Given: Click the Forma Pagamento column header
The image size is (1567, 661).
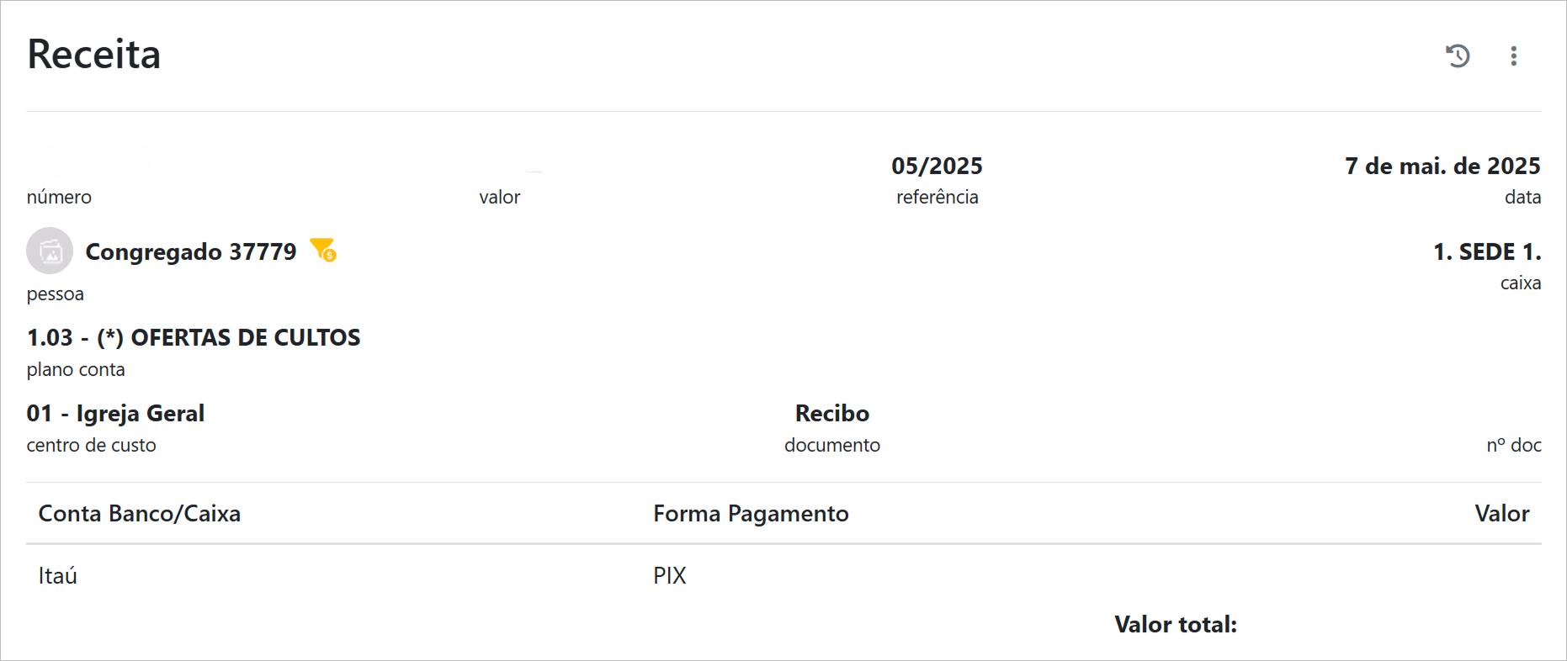Looking at the screenshot, I should pos(751,513).
